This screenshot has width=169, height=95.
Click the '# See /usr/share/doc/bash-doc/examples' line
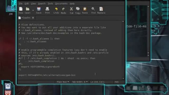point(60,33)
